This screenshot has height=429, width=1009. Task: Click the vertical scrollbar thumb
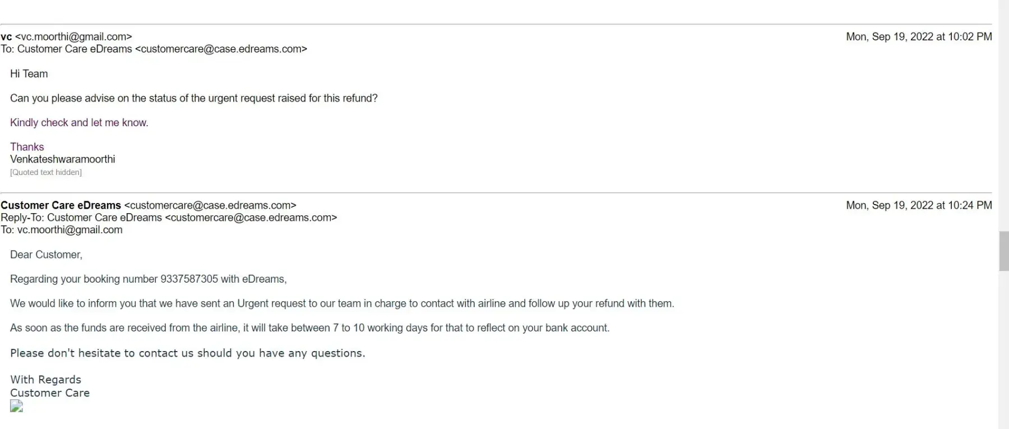[1003, 251]
